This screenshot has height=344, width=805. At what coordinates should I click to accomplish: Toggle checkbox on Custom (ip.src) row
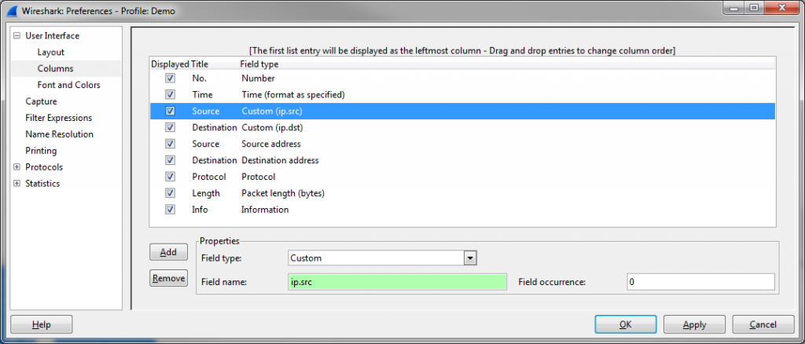coord(171,112)
